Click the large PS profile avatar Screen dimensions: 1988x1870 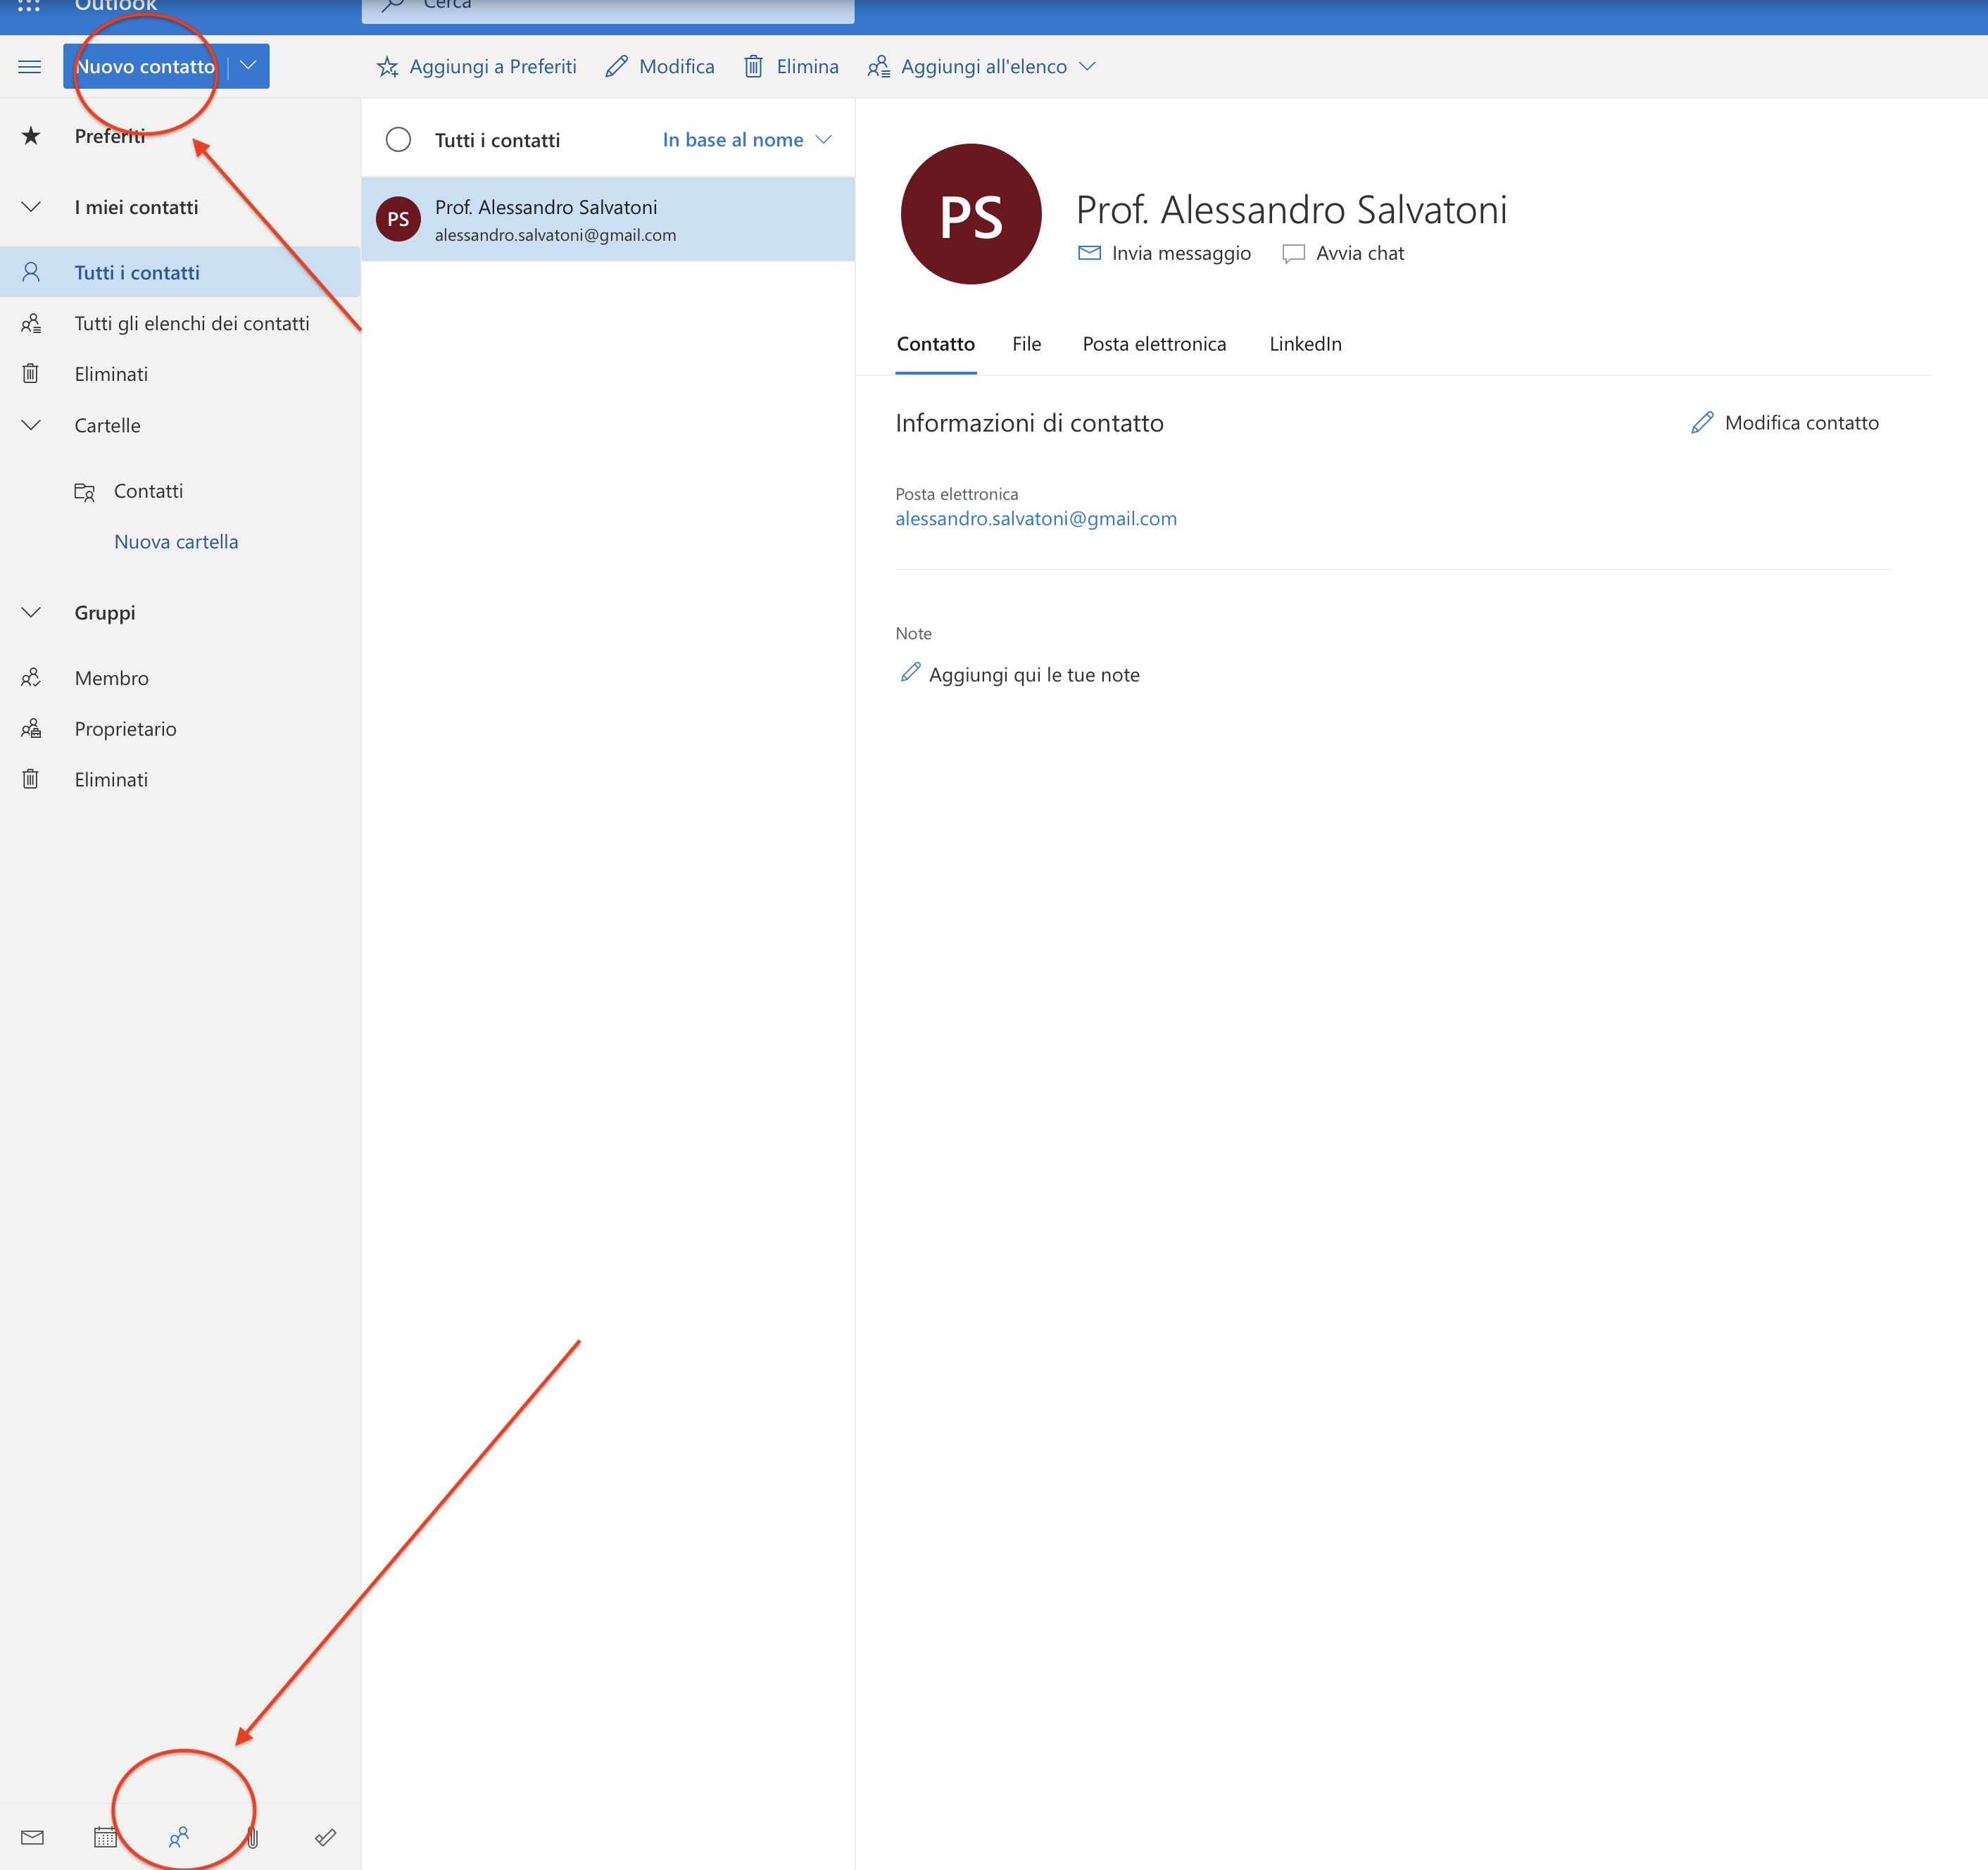click(970, 214)
